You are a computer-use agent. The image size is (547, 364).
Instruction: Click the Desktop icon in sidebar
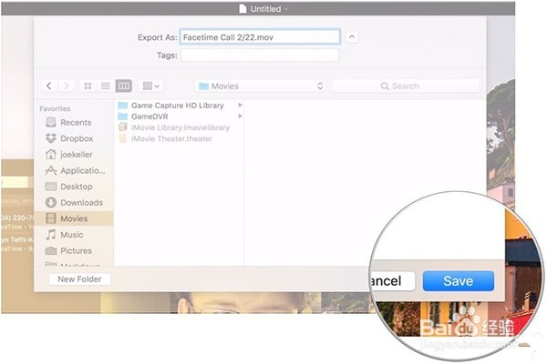click(51, 187)
